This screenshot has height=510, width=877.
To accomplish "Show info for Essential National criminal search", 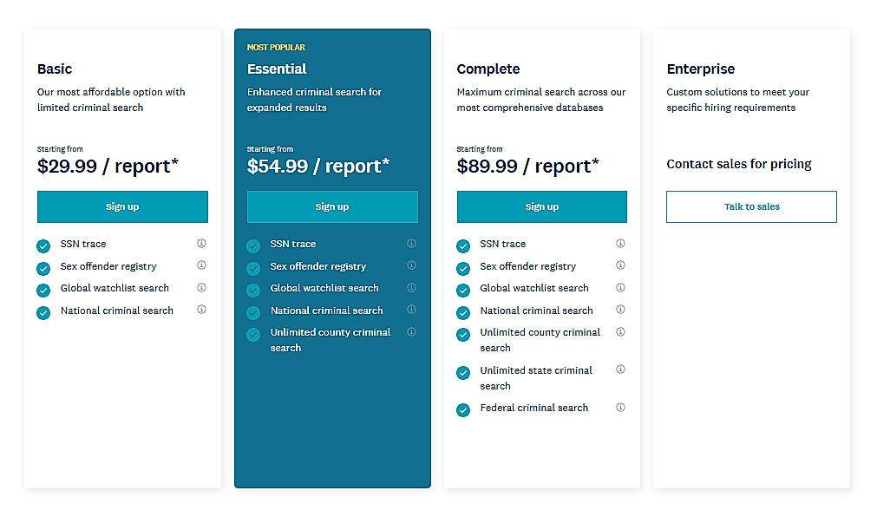I will click(412, 310).
